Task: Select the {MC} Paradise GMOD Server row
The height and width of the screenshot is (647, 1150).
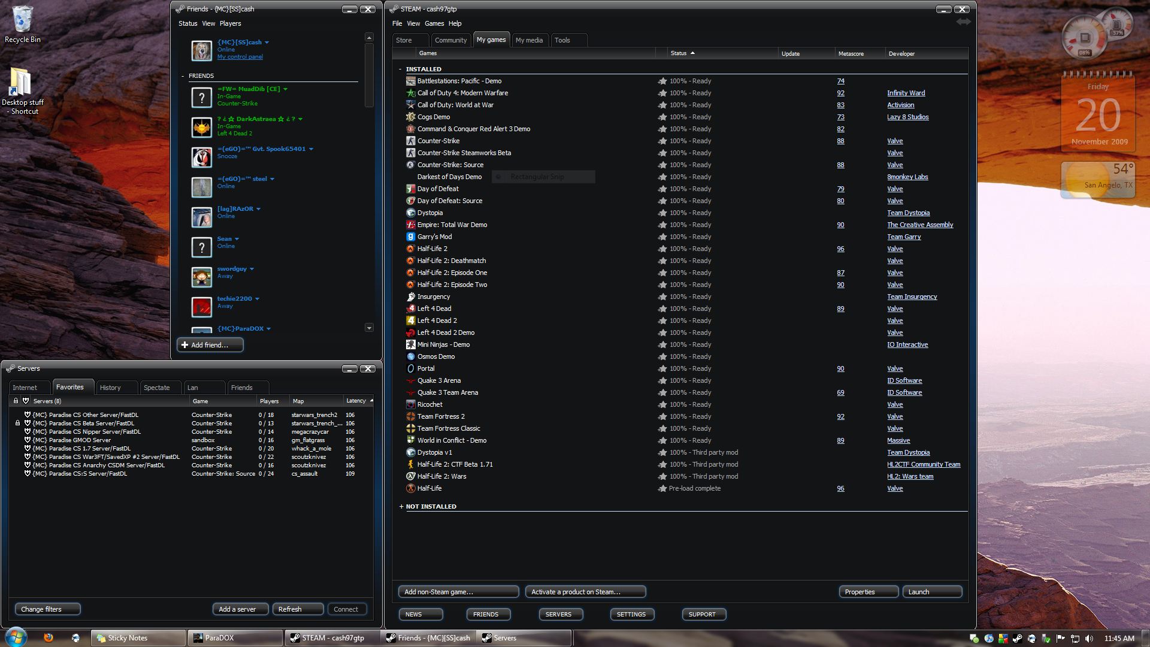Action: tap(192, 440)
